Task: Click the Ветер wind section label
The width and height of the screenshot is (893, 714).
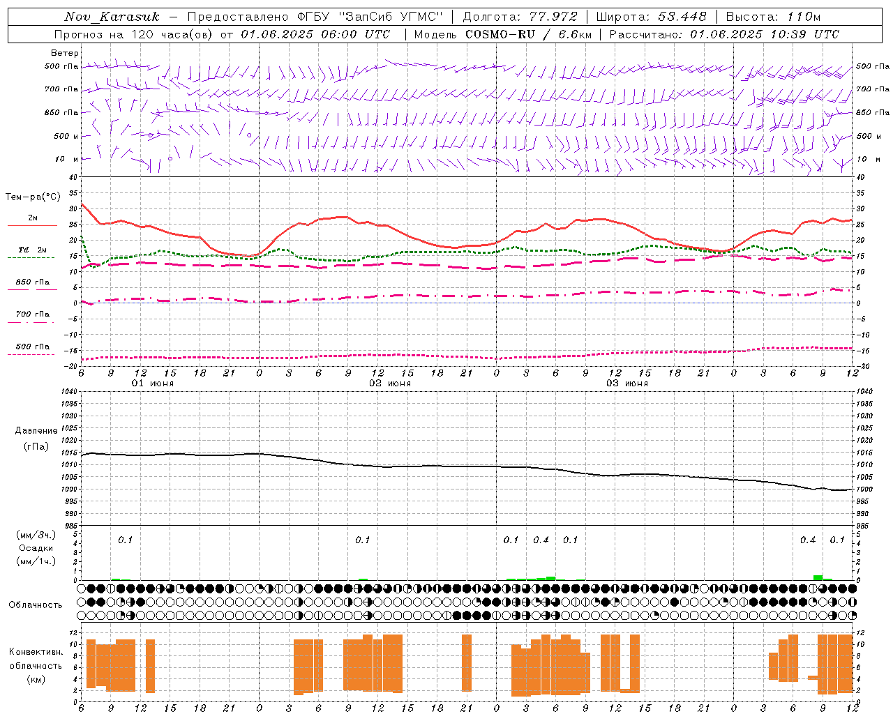Action: pos(64,53)
